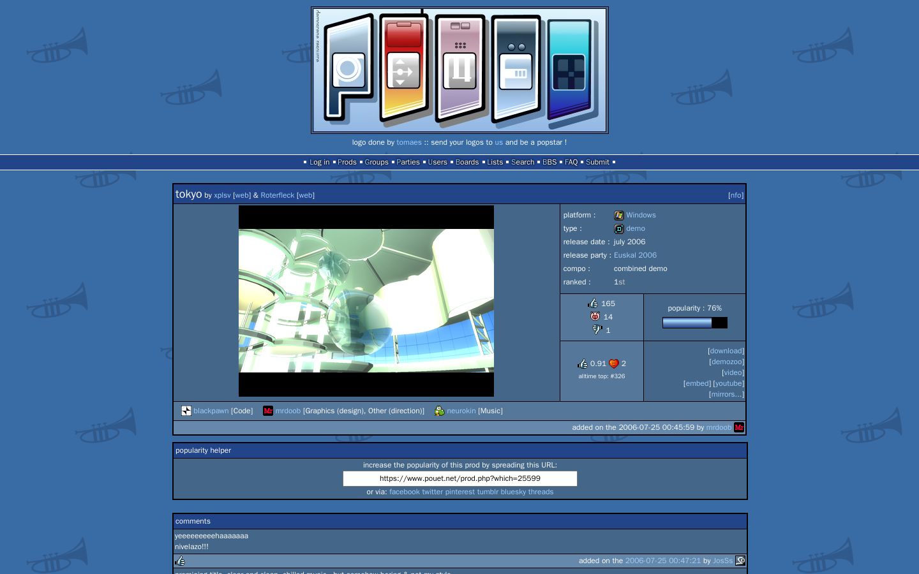The width and height of the screenshot is (919, 574).
Task: Share via pinterest link
Action: click(460, 492)
